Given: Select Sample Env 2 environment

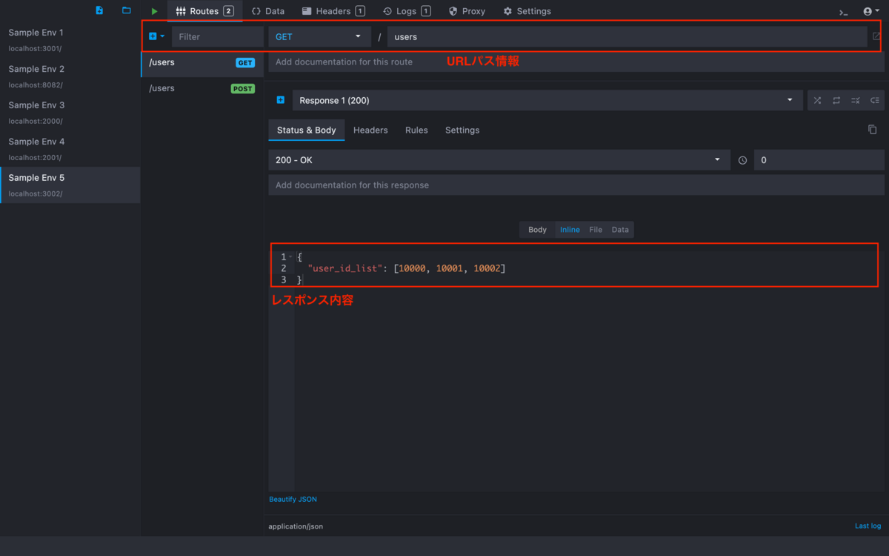Looking at the screenshot, I should (70, 76).
